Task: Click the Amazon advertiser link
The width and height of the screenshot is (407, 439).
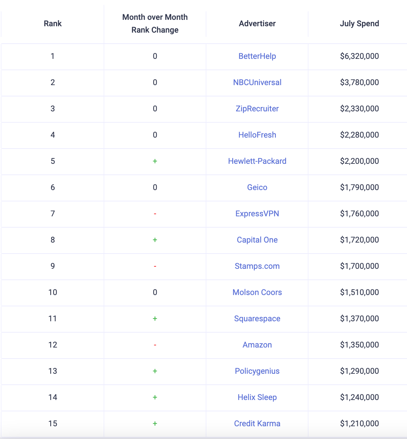Action: click(257, 345)
